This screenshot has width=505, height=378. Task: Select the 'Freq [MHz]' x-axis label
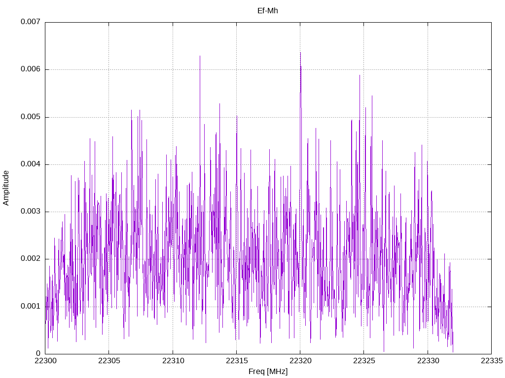[x=268, y=372]
